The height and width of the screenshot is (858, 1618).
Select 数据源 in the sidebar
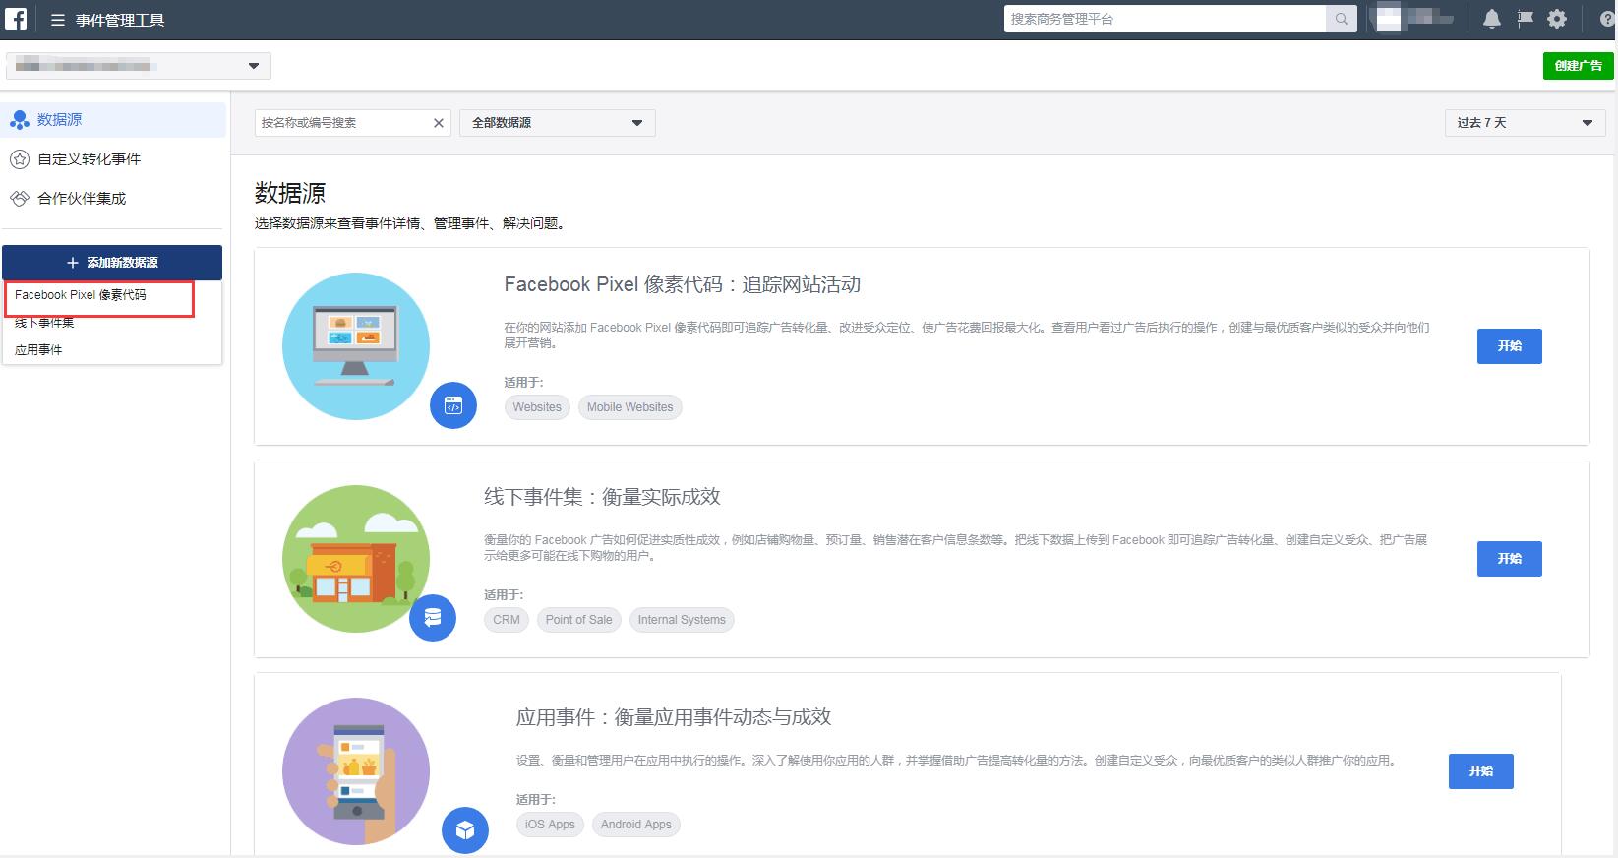coord(114,120)
